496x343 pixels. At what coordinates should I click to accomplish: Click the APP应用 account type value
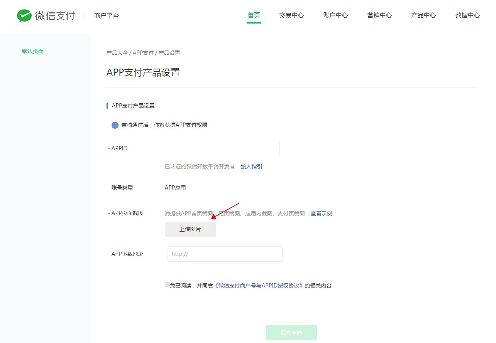175,188
